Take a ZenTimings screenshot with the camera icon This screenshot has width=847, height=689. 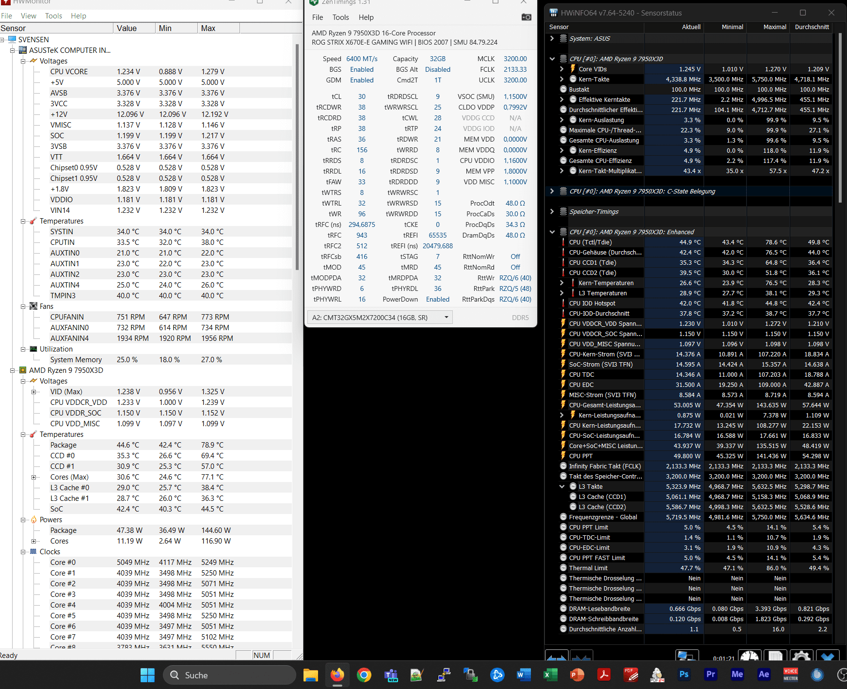coord(526,17)
